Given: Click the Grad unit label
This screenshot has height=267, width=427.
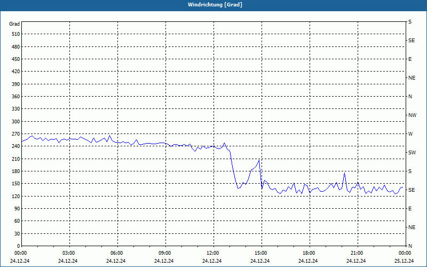Looking at the screenshot, I should [x=14, y=24].
